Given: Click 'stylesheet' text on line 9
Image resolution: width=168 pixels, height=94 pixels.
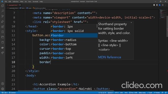Looking at the screenshot, I should tap(61, 22).
